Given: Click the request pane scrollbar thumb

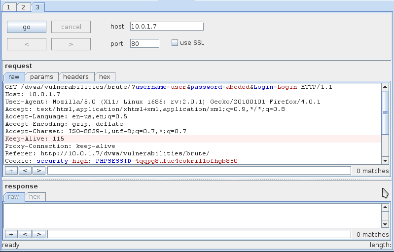Looking at the screenshot, I should pyautogui.click(x=385, y=112).
